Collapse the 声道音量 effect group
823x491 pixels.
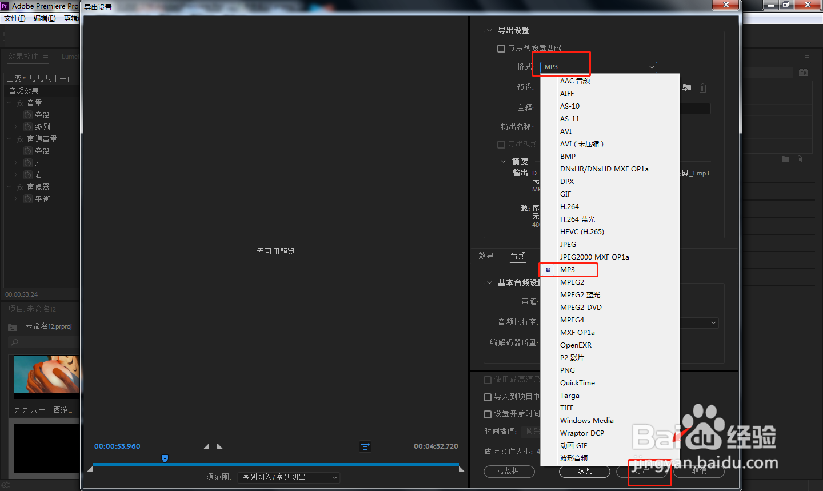pyautogui.click(x=9, y=139)
